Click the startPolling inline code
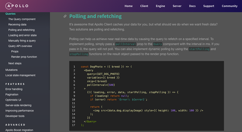 tap(199, 49)
